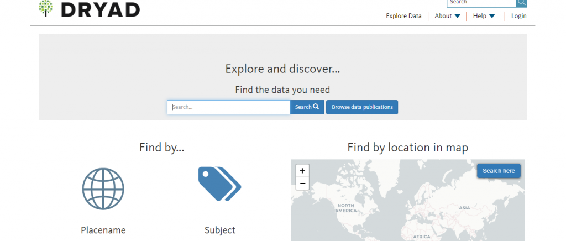Click the Search here map button

(x=499, y=171)
